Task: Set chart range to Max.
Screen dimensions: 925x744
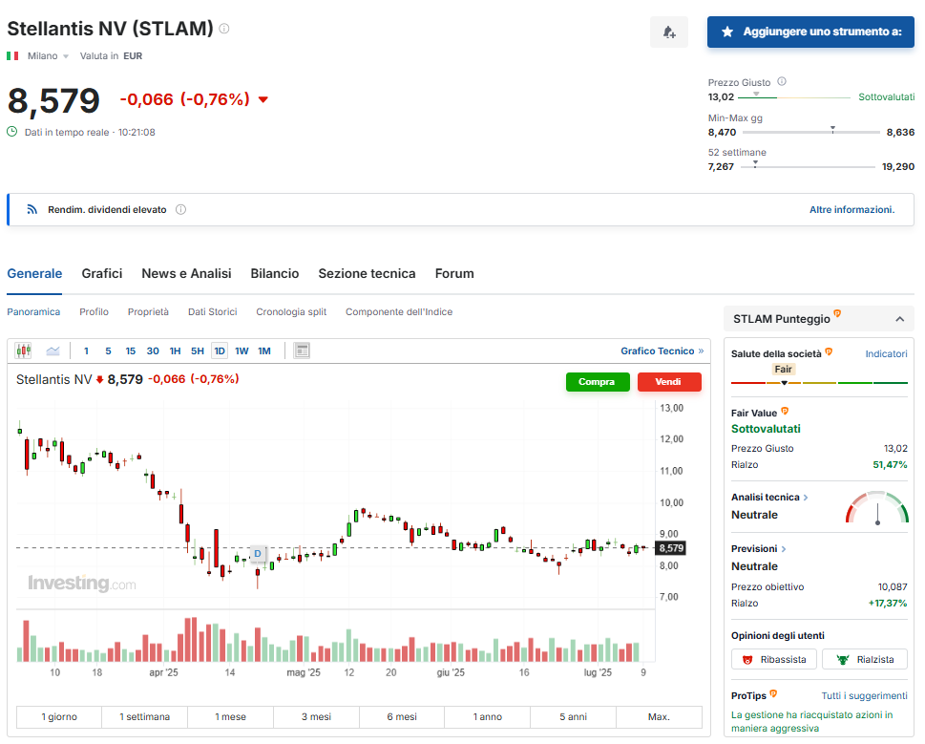Action: [x=659, y=717]
